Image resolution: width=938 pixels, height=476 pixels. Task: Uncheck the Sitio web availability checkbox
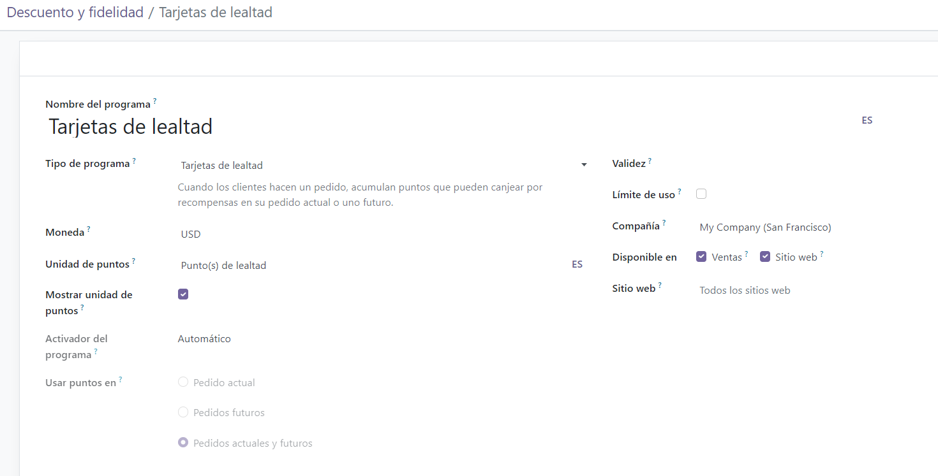(x=765, y=257)
